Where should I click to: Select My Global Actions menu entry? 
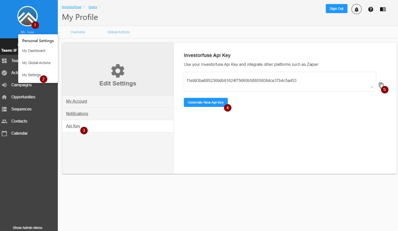pos(36,63)
